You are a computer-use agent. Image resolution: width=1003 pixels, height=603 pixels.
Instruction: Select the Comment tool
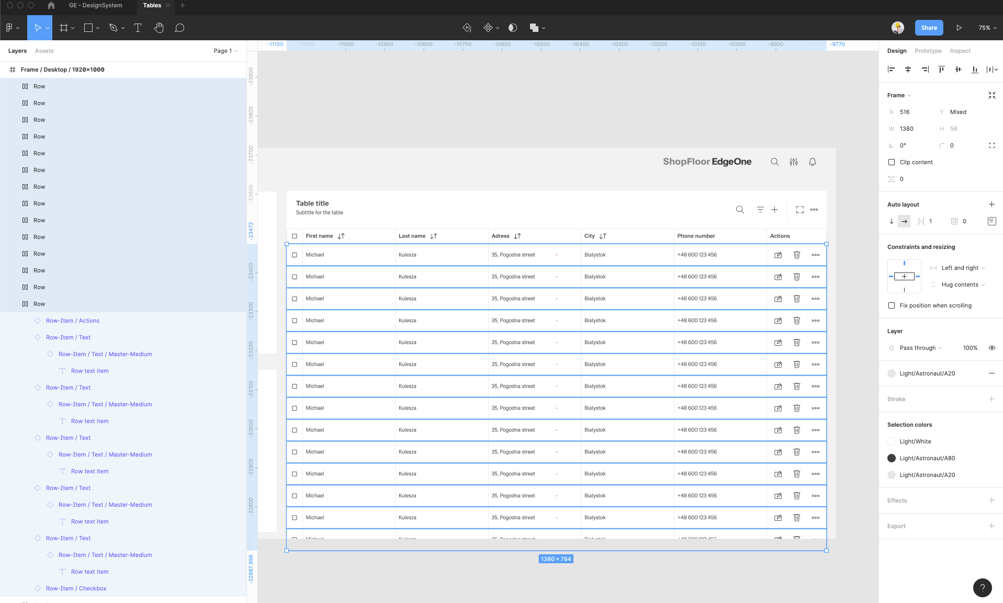[x=179, y=28]
